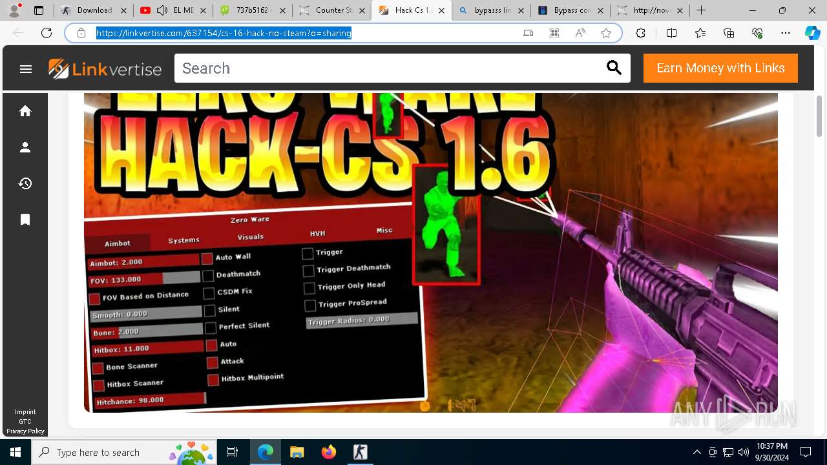Click the Hack-CS 1.6 preview image
Image resolution: width=827 pixels, height=465 pixels.
pyautogui.click(x=431, y=253)
